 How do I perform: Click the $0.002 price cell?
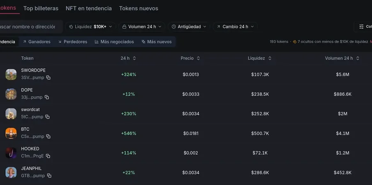pos(191,153)
